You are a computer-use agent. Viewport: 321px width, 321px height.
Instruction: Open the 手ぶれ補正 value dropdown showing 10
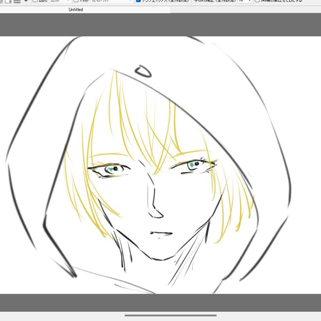[245, 1]
